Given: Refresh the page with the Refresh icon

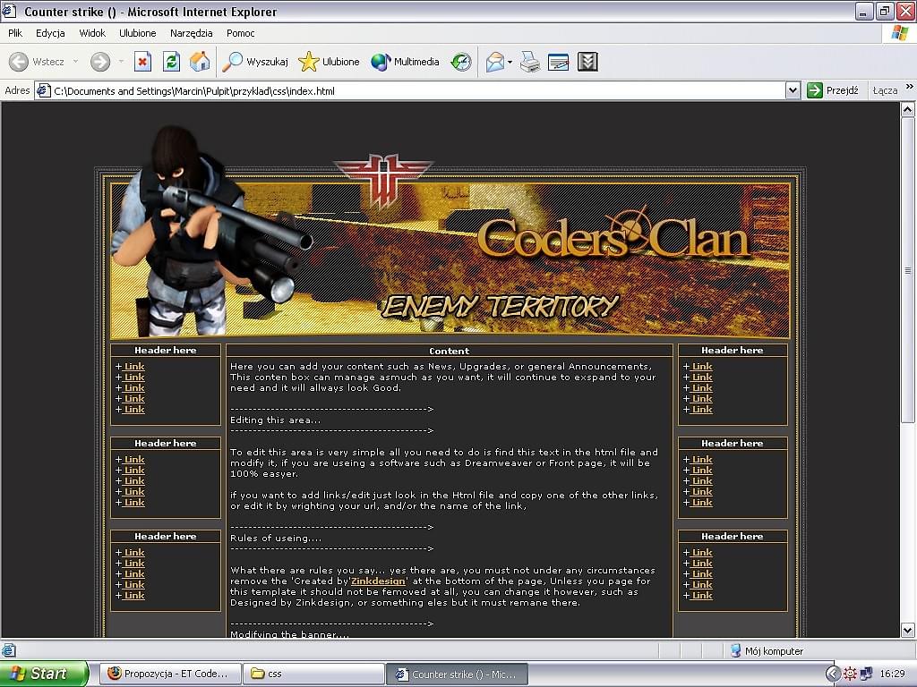Looking at the screenshot, I should pyautogui.click(x=171, y=62).
